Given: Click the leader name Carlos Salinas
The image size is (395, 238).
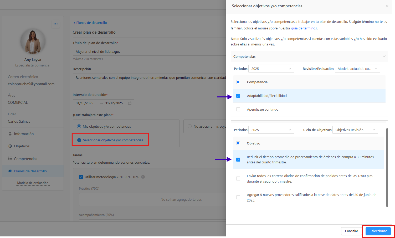Looking at the screenshot, I should point(19,121).
